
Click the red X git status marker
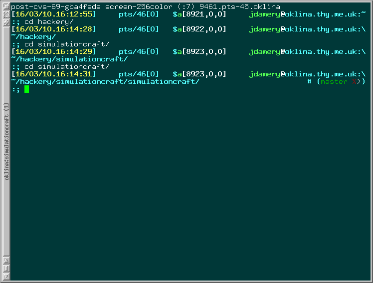[x=354, y=81]
